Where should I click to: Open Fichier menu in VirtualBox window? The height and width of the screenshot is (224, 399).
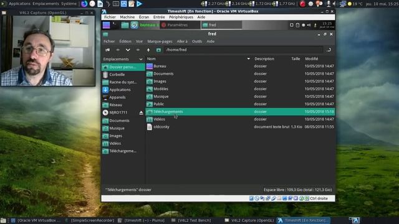pos(110,17)
